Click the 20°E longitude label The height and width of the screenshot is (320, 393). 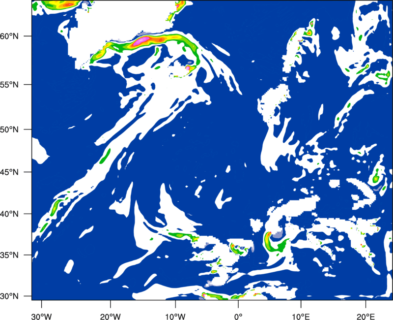click(365, 317)
